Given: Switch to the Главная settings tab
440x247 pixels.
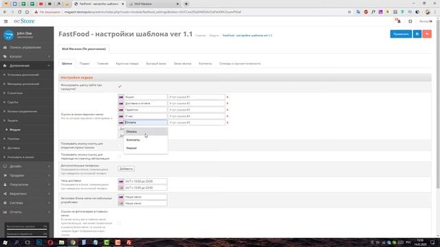Looking at the screenshot, I should click(102, 64).
